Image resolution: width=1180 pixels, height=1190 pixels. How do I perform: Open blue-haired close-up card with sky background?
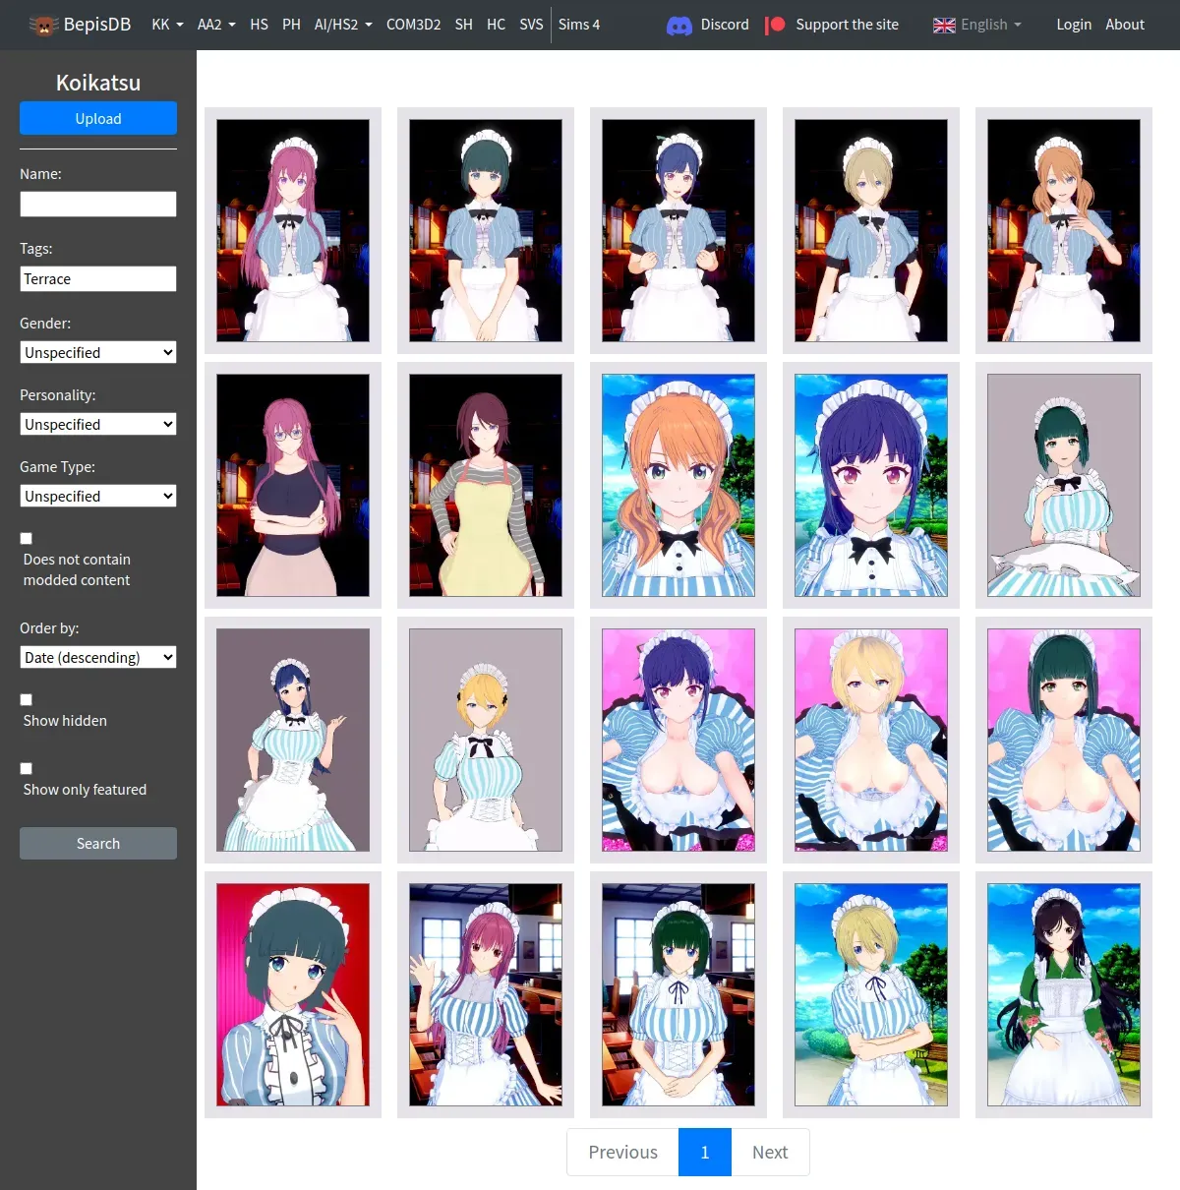pyautogui.click(x=871, y=485)
